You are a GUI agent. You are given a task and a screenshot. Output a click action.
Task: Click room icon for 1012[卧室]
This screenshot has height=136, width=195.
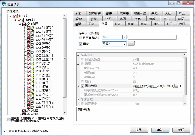pyautogui.click(x=32, y=71)
